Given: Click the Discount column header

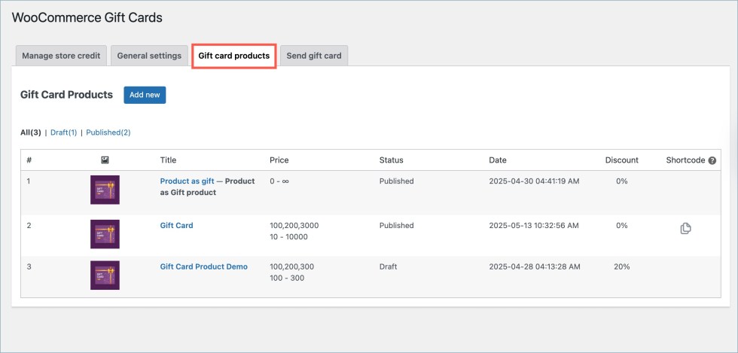Looking at the screenshot, I should click(x=622, y=160).
